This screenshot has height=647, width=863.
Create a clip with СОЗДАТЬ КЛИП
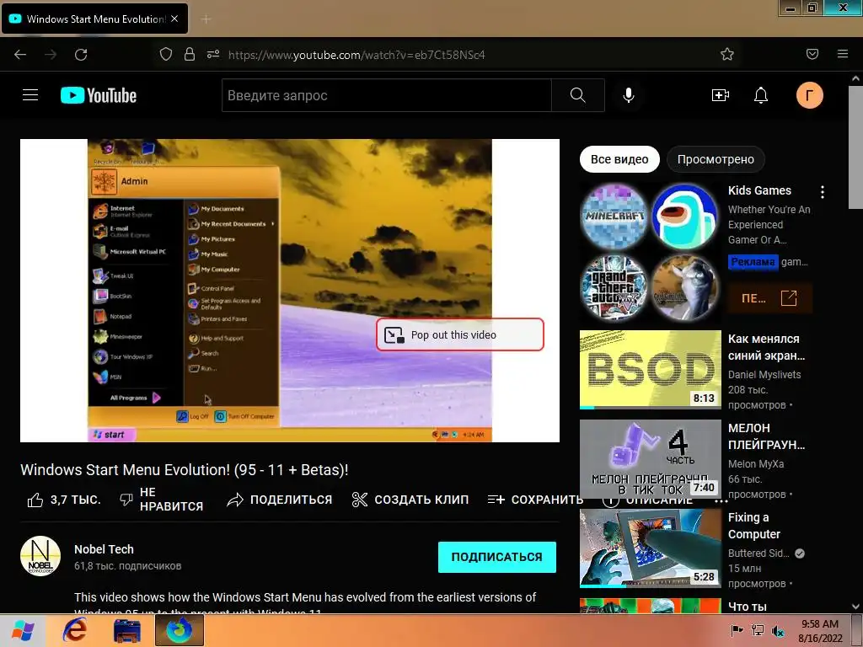pyautogui.click(x=410, y=500)
